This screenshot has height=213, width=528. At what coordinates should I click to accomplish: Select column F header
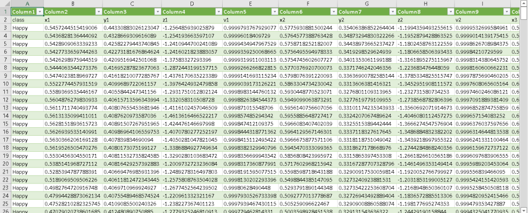(308, 4)
